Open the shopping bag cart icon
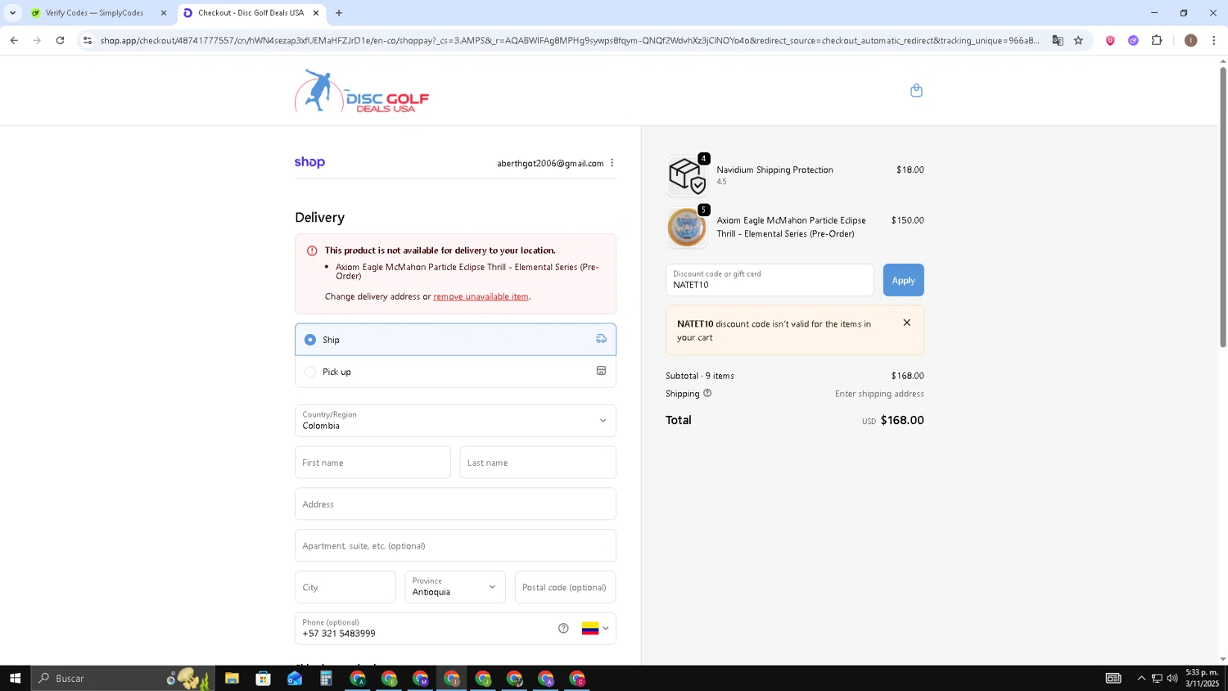This screenshot has height=691, width=1228. (916, 90)
